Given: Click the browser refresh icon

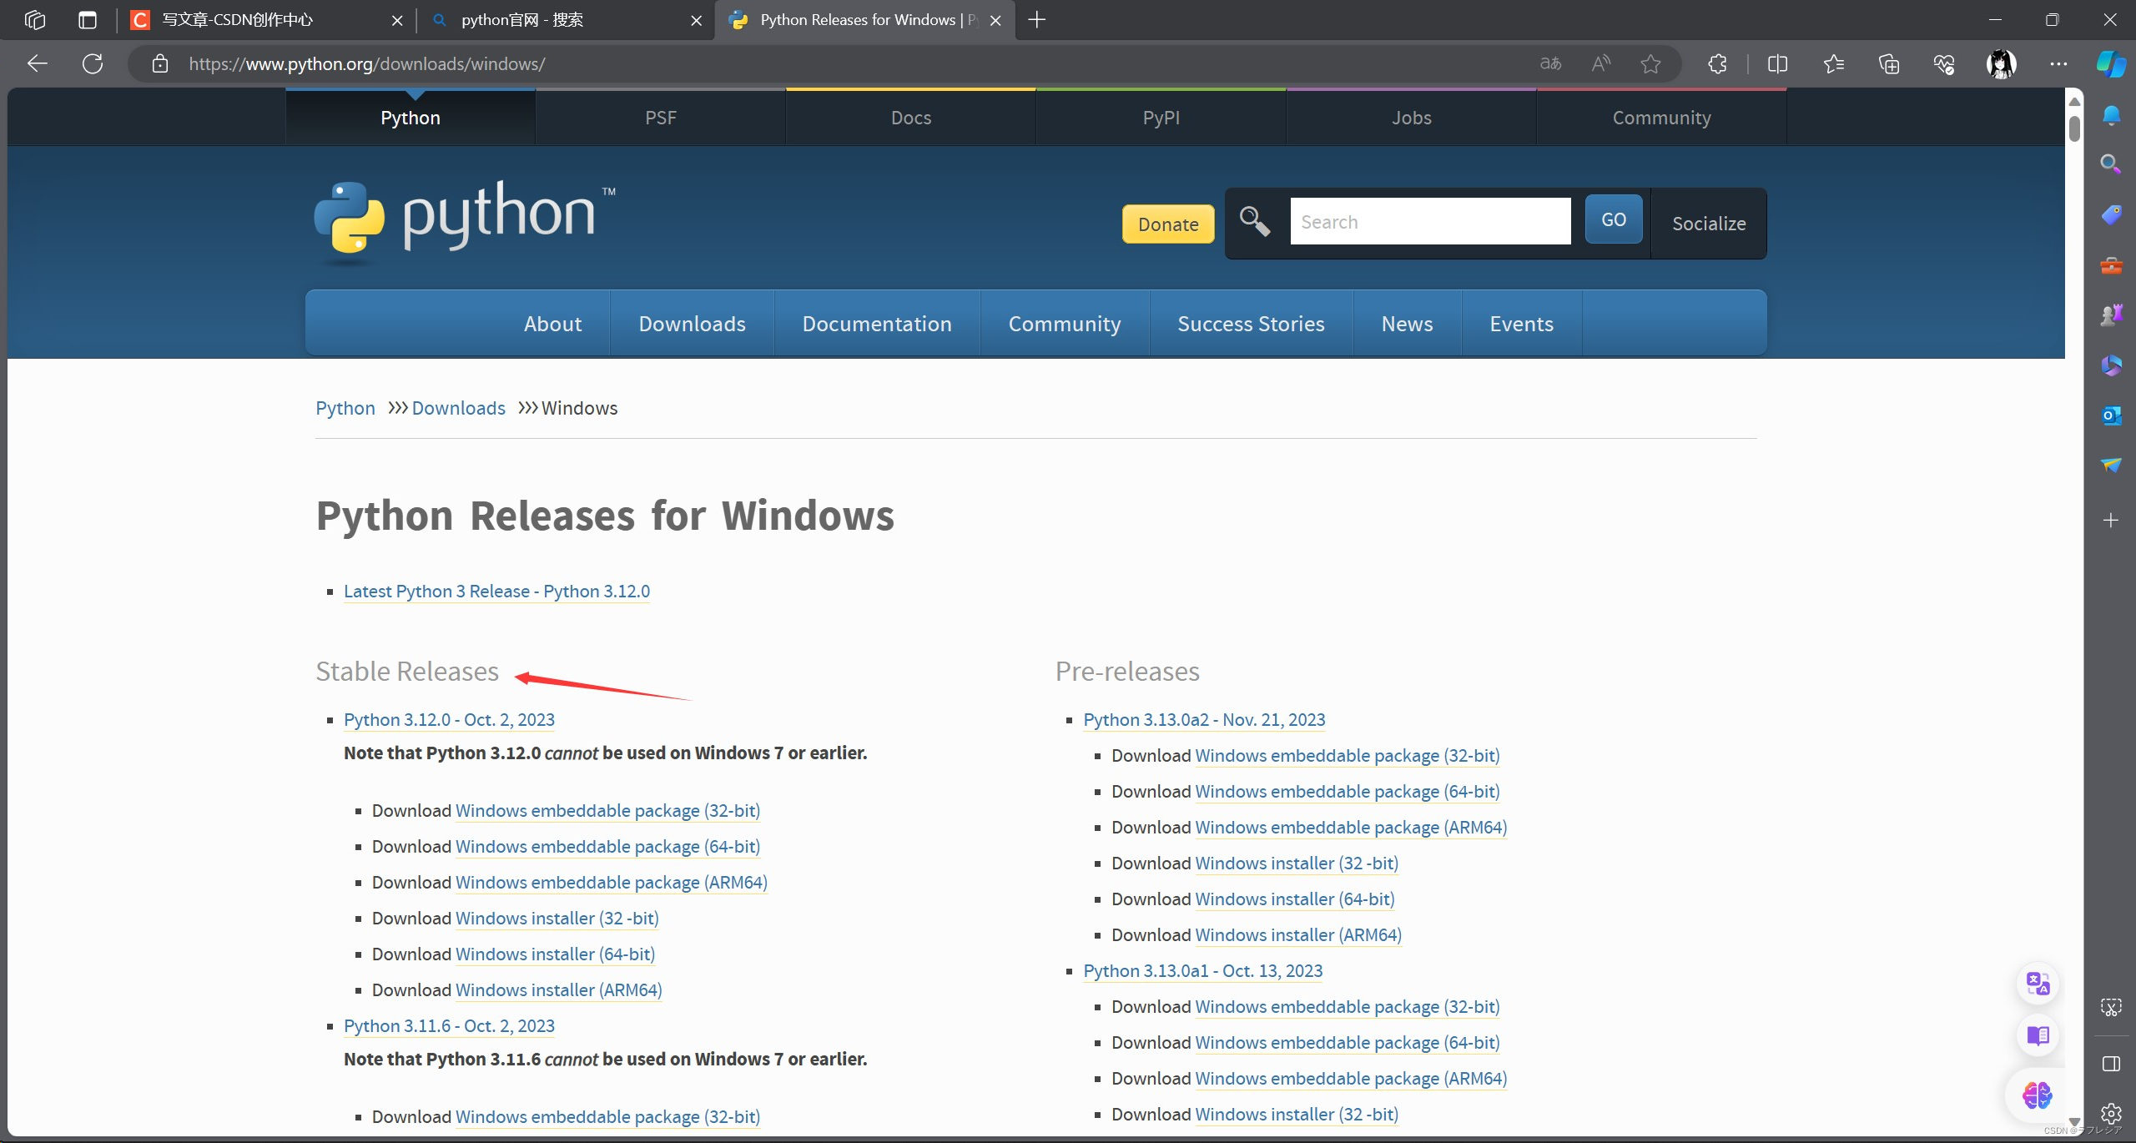Looking at the screenshot, I should coord(93,63).
